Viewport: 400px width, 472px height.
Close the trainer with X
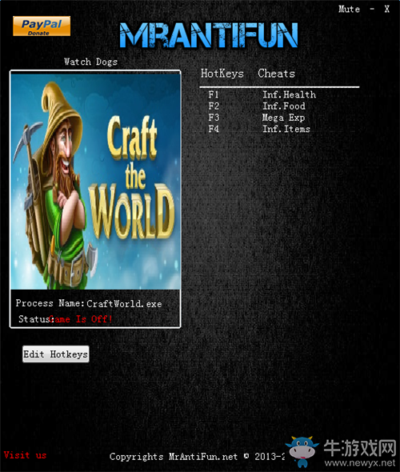[x=387, y=9]
